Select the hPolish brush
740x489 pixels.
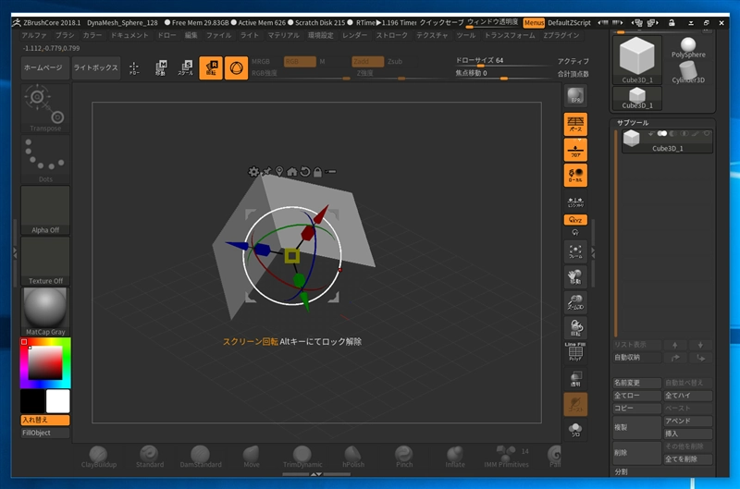pos(353,457)
